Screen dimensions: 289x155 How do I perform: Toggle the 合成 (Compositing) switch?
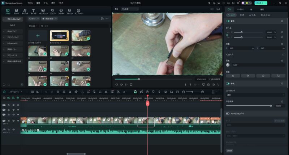coord(228,84)
